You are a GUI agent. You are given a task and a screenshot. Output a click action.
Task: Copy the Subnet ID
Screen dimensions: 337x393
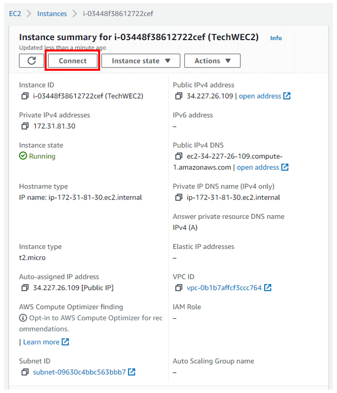pyautogui.click(x=25, y=372)
